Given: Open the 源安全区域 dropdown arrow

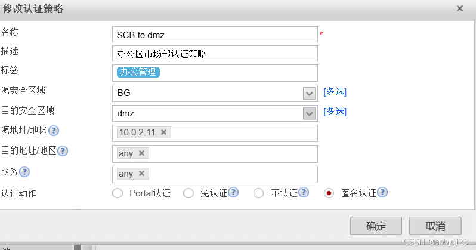Looking at the screenshot, I should pos(309,93).
